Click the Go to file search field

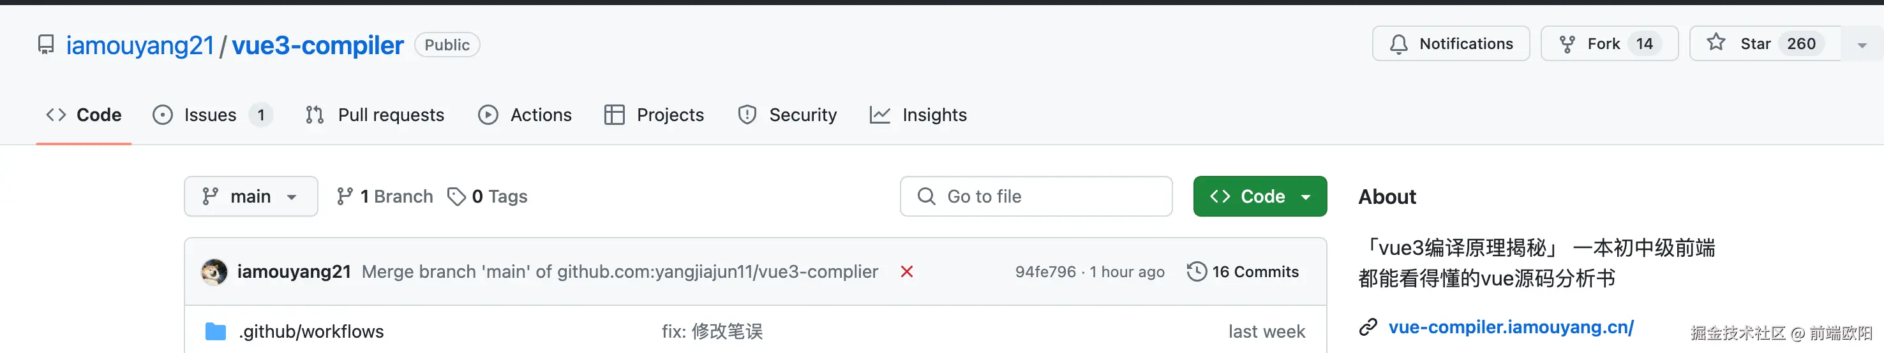coord(1036,197)
